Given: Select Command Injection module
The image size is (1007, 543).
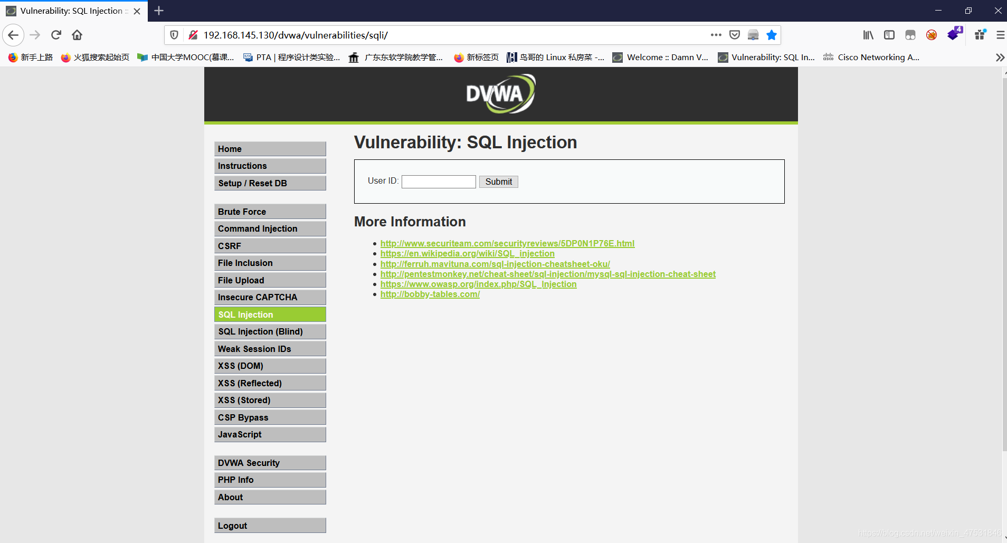Looking at the screenshot, I should pos(270,228).
